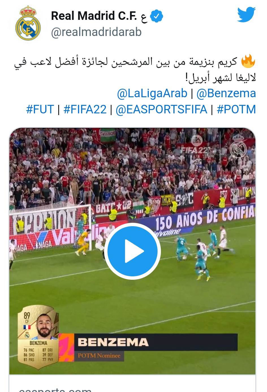
Task: Follow the #FIFA22 hashtag
Action: point(85,109)
